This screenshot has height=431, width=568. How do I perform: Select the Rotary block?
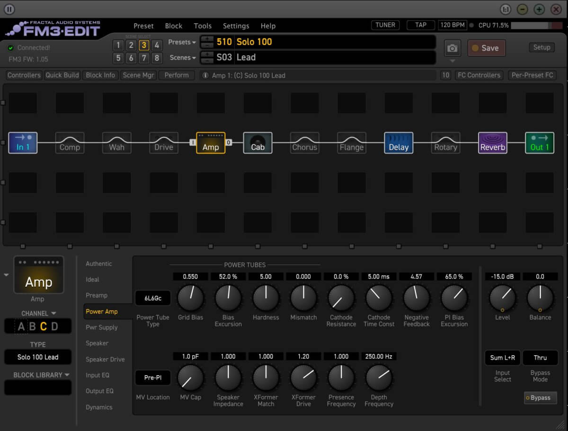coord(445,142)
